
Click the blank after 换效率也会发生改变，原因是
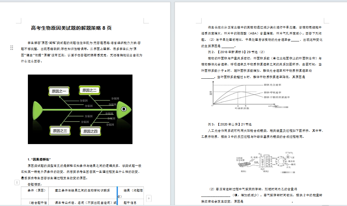[268, 202]
